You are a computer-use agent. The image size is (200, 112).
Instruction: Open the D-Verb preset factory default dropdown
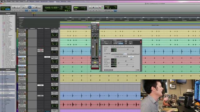coord(118,42)
